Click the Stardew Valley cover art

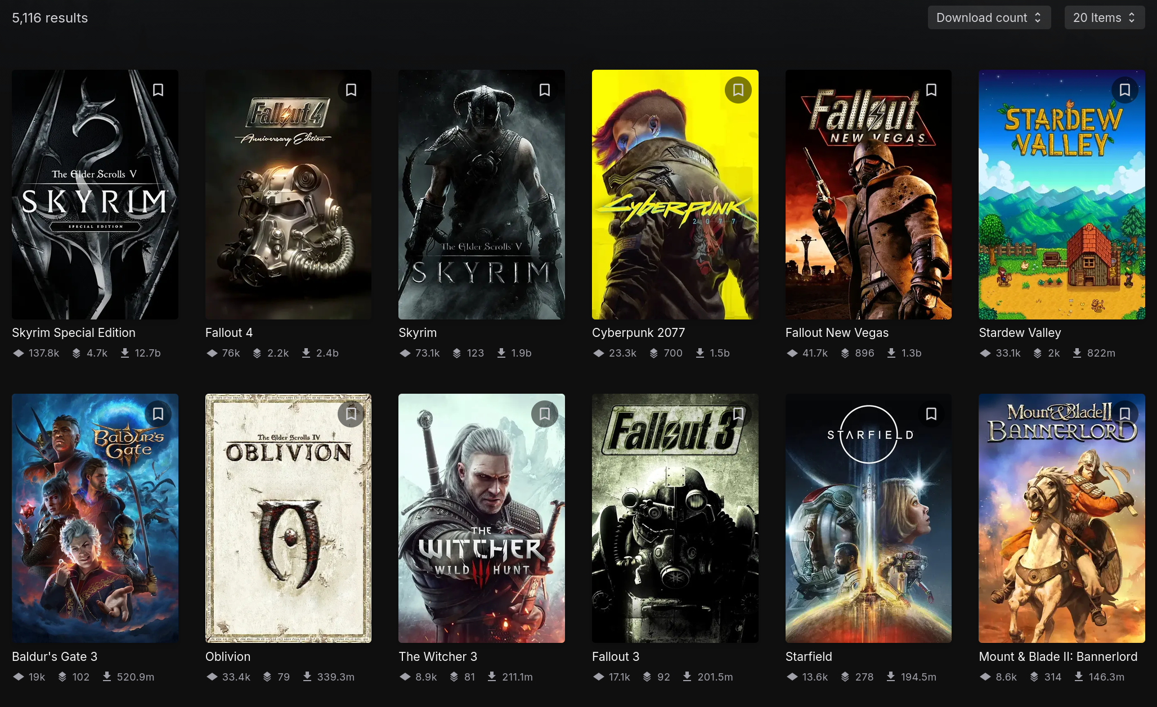click(1062, 195)
